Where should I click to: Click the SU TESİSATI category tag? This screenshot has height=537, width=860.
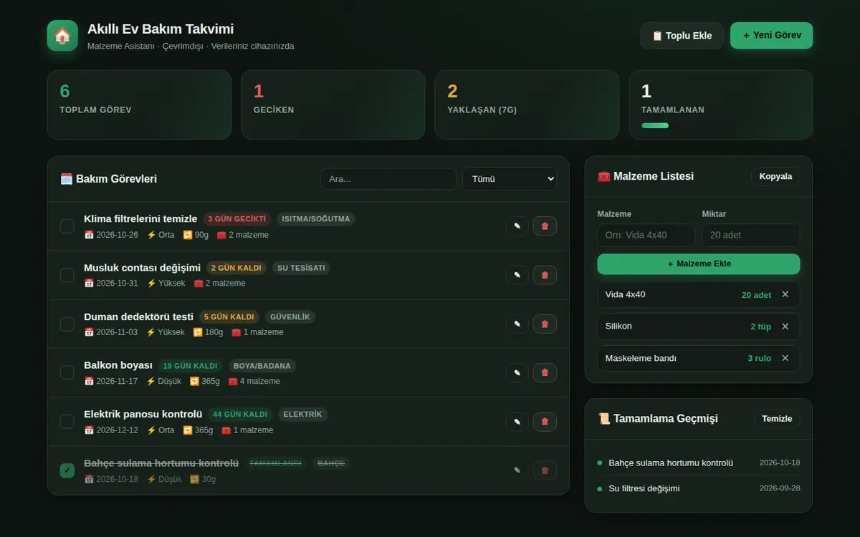coord(301,268)
